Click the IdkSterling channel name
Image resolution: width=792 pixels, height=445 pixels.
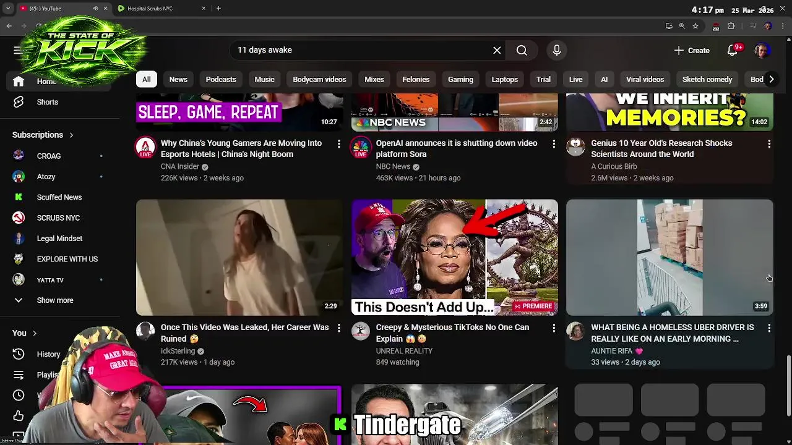178,351
